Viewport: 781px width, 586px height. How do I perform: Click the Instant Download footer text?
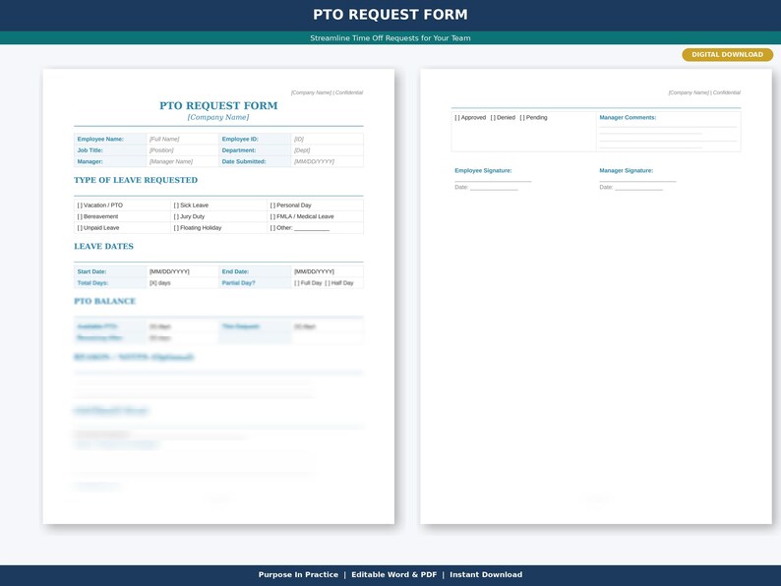click(x=486, y=574)
